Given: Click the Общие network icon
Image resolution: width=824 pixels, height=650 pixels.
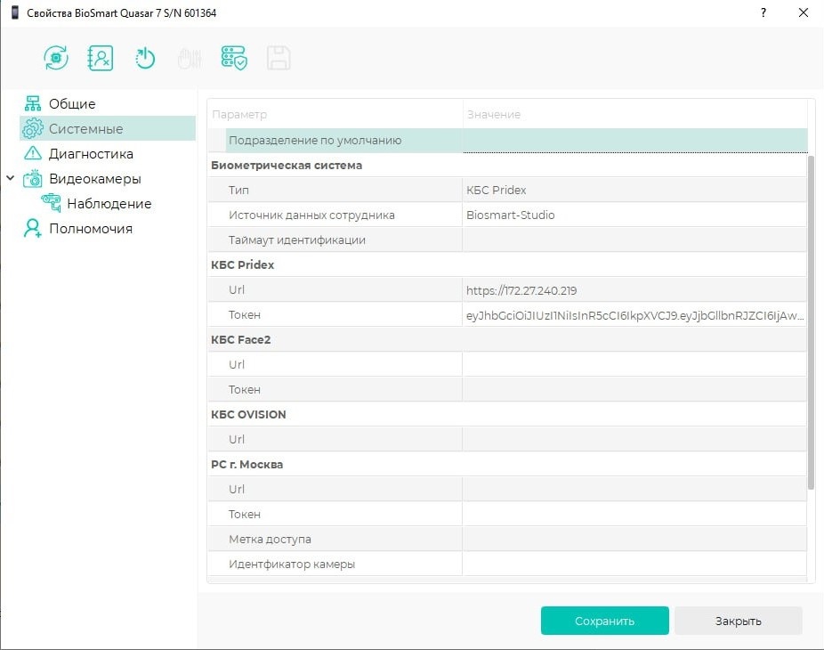Looking at the screenshot, I should pyautogui.click(x=33, y=103).
